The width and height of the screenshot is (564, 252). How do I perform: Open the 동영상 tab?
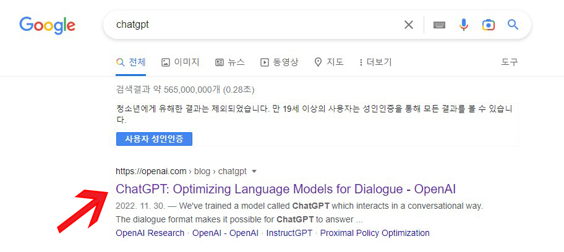tap(279, 62)
